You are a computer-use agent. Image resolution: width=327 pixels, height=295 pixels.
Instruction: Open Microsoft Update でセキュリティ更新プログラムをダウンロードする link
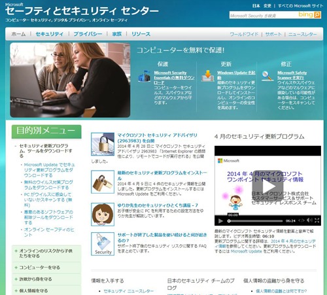[x=49, y=170]
